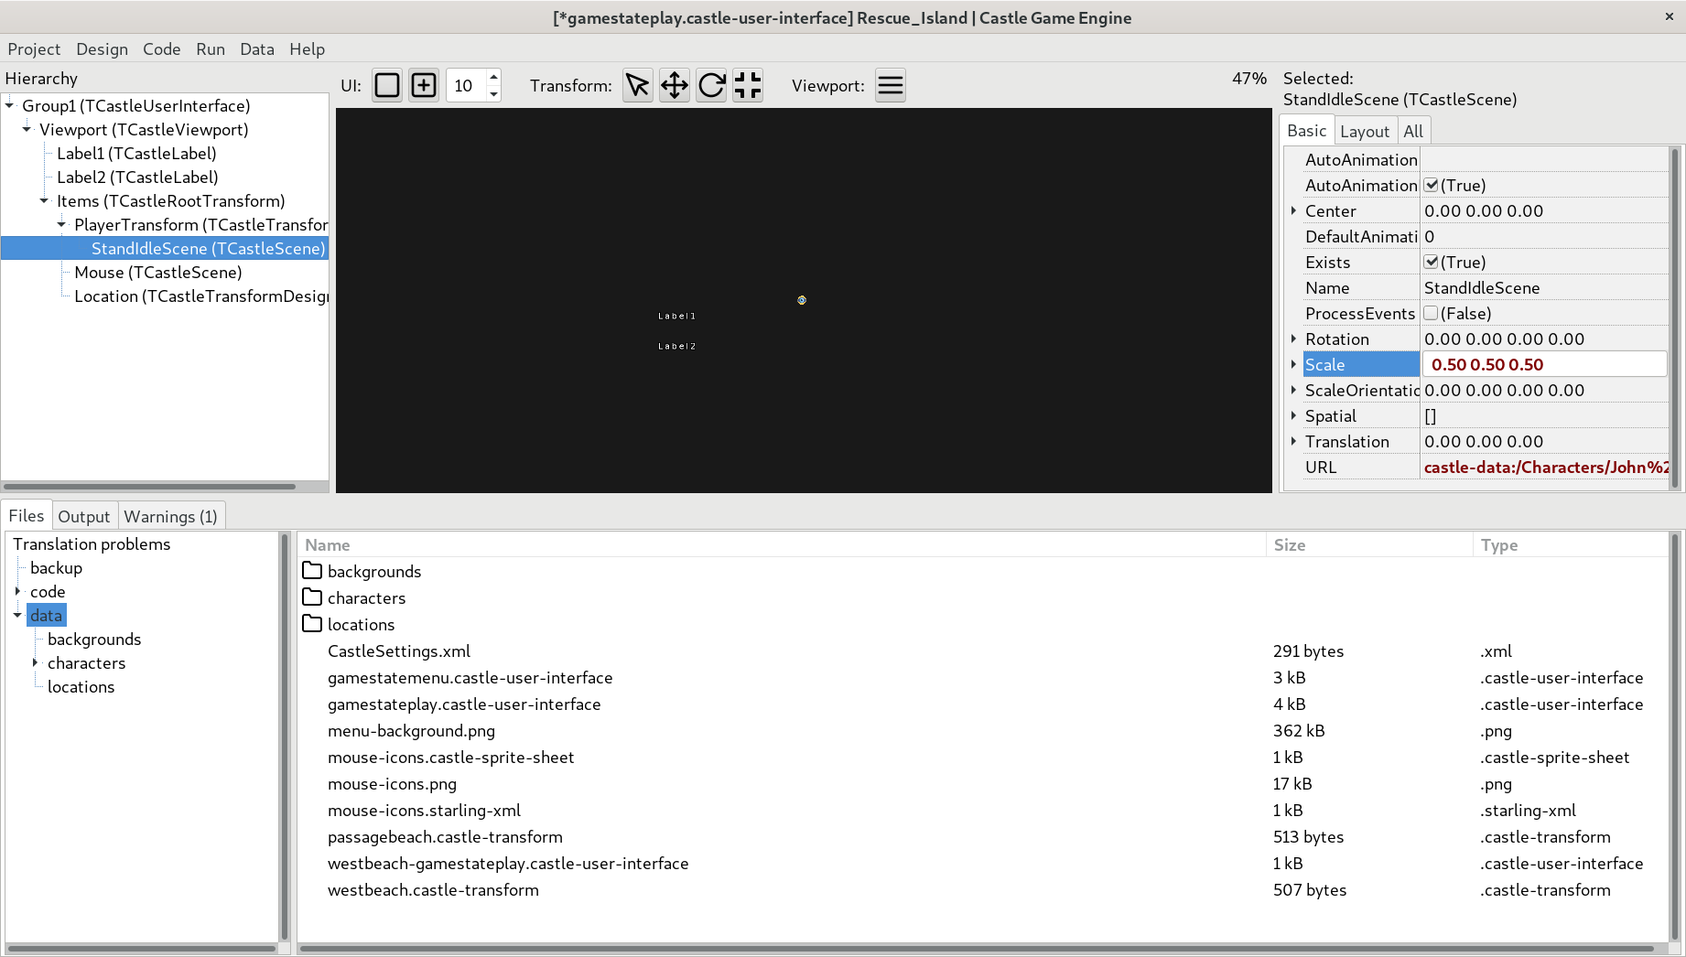Enable the ProcessEvents checkbox

click(x=1432, y=313)
